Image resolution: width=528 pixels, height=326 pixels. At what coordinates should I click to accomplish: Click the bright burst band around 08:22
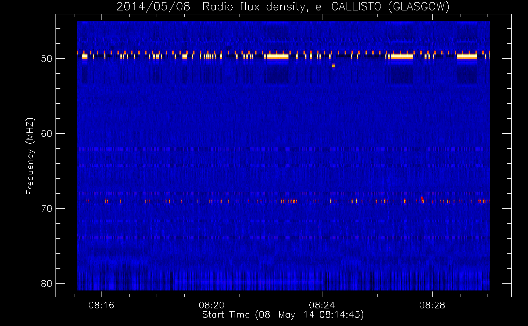[x=278, y=56]
